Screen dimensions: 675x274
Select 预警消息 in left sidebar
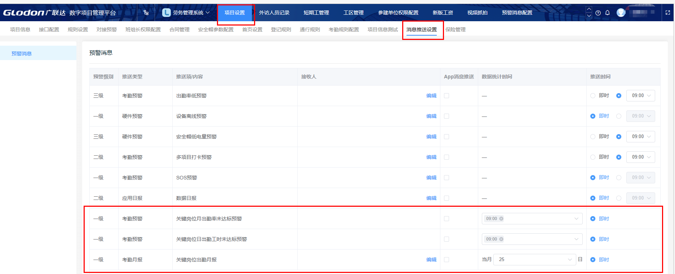pyautogui.click(x=38, y=54)
